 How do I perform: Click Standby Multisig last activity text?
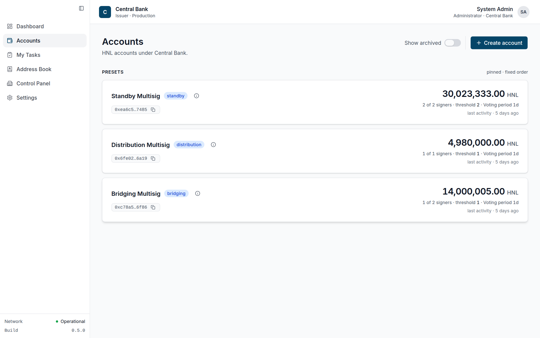click(x=493, y=113)
